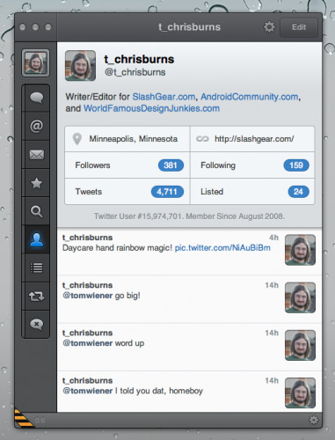Click the 0.6 version label in bottom bar

click(40, 421)
